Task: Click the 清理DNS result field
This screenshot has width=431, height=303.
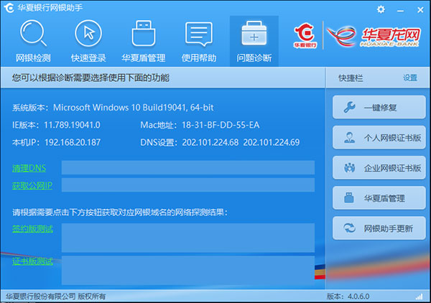Action: click(188, 167)
